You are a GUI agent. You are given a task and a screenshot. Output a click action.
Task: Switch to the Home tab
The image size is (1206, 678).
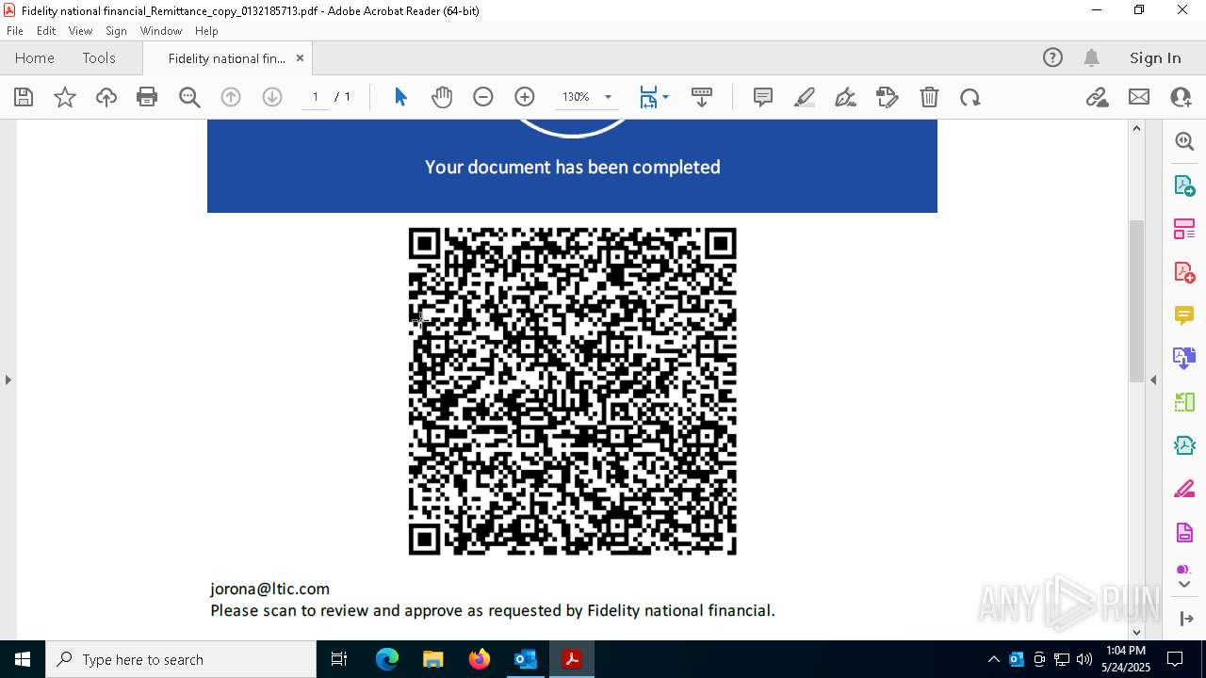[x=35, y=57]
